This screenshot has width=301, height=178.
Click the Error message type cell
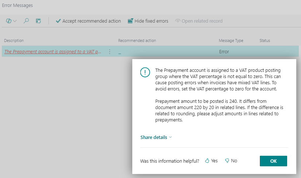(x=224, y=52)
